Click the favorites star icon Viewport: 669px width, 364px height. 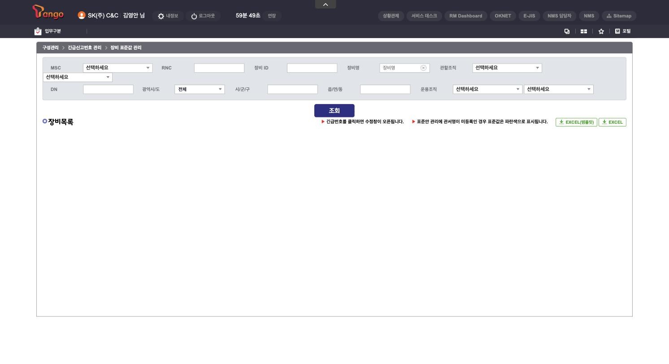[601, 31]
